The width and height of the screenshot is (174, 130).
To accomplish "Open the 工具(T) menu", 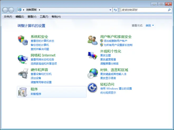I will [x=44, y=17].
